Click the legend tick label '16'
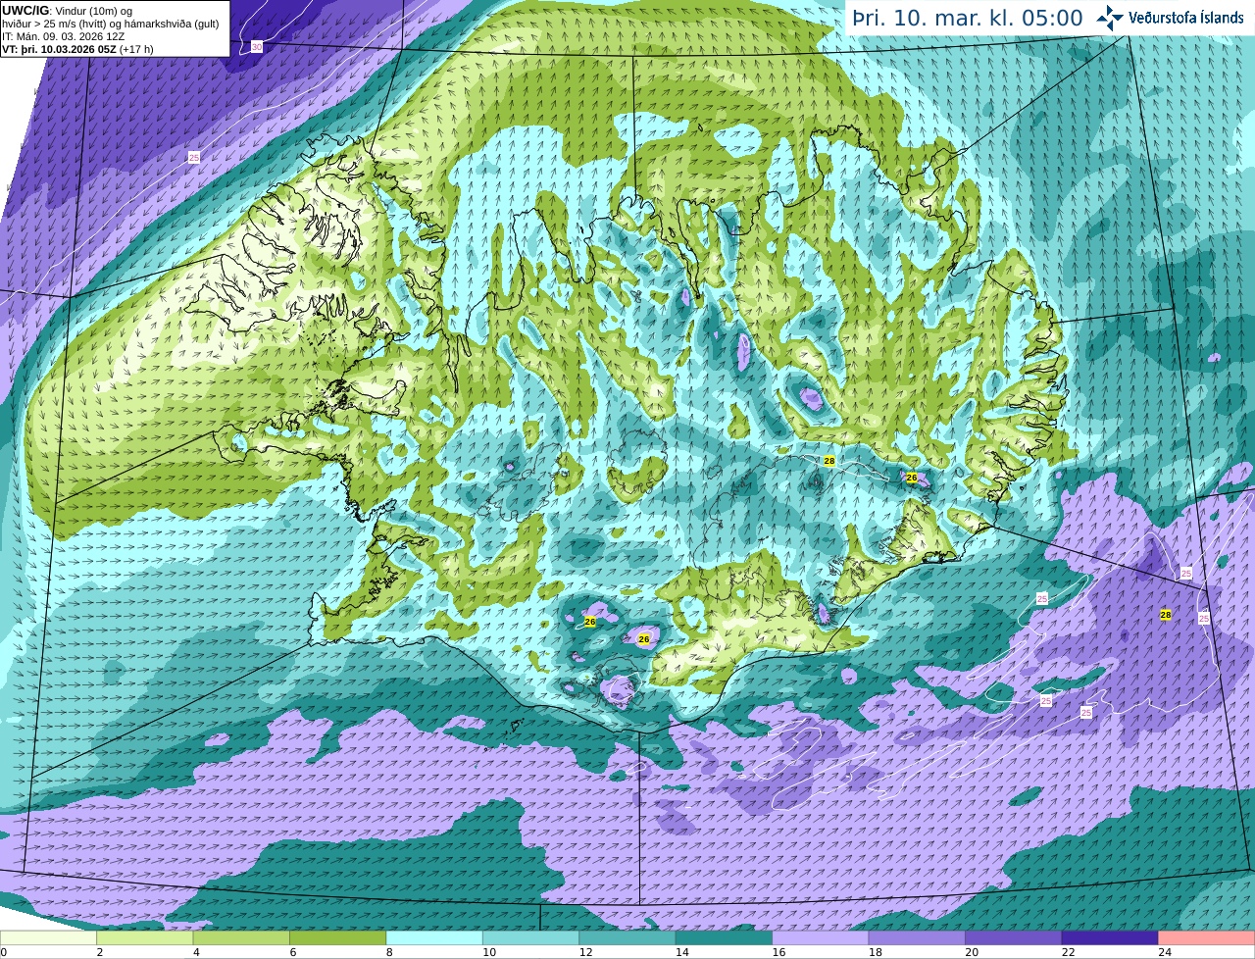The height and width of the screenshot is (959, 1255). 779,952
